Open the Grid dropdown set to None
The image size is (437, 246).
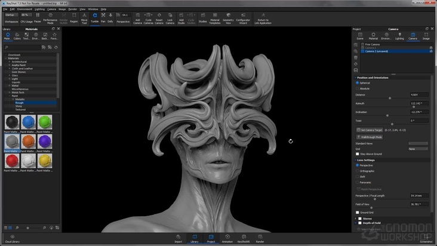pos(418,149)
